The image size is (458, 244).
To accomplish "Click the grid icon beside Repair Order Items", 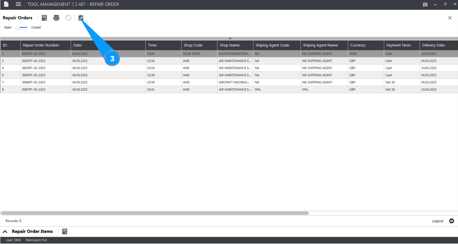I will click(65, 231).
